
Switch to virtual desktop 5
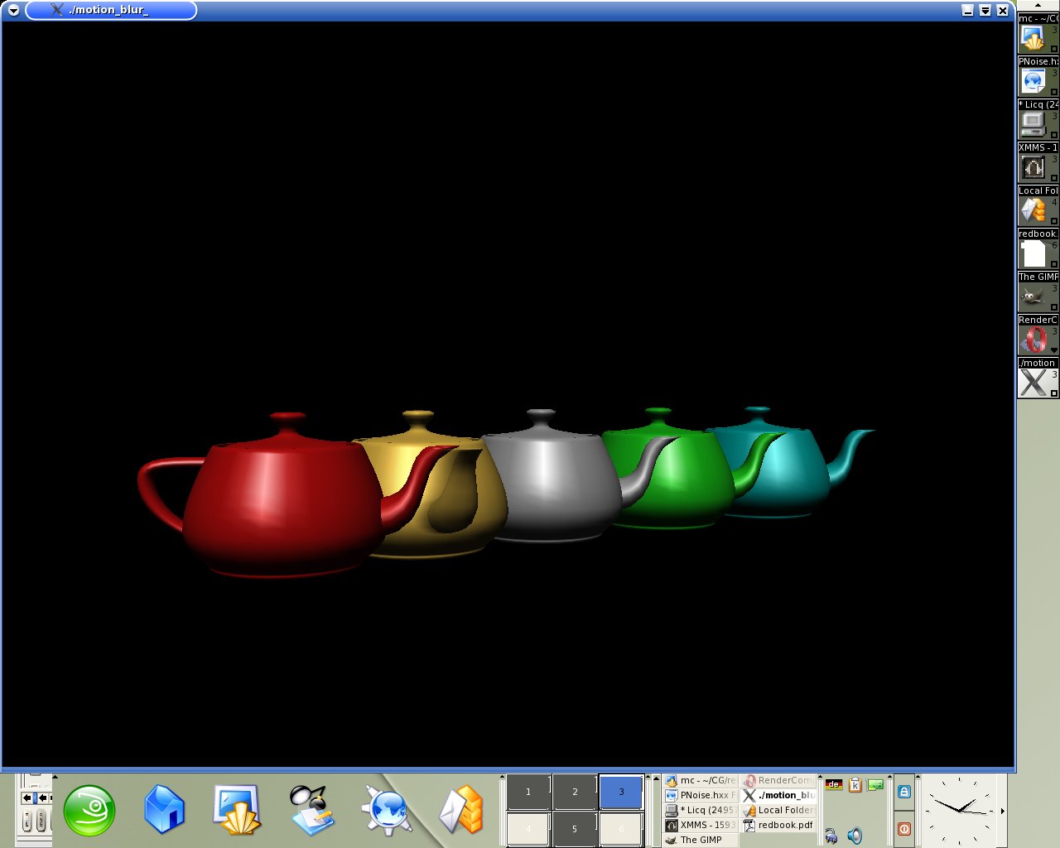(x=575, y=829)
